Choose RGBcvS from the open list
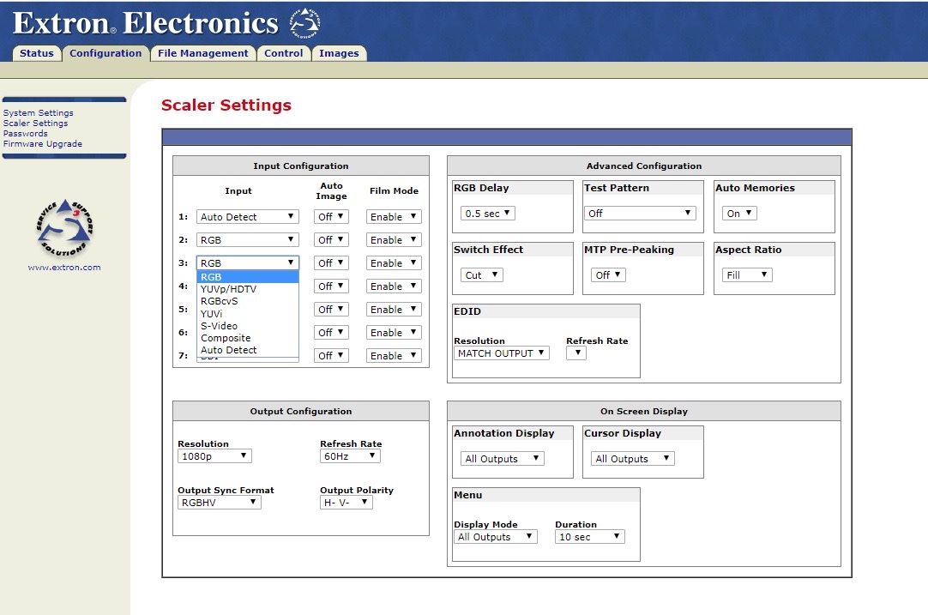Screen dimensions: 928x615 (x=247, y=301)
